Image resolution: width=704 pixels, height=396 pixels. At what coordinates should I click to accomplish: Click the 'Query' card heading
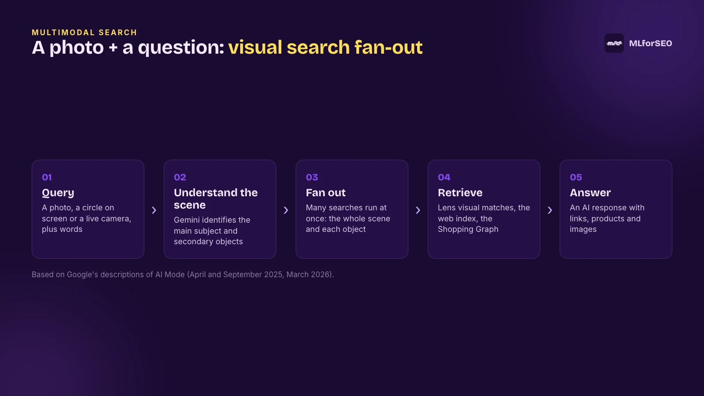58,193
